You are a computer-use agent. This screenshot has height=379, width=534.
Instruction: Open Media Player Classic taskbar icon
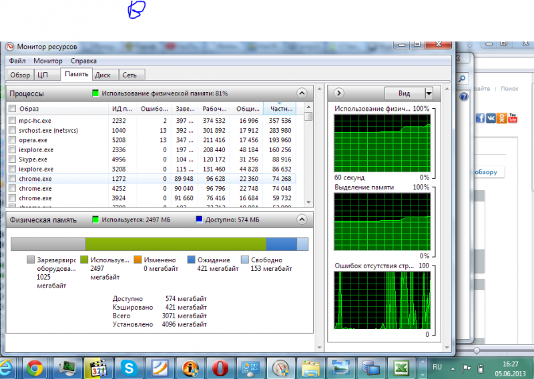click(x=97, y=368)
